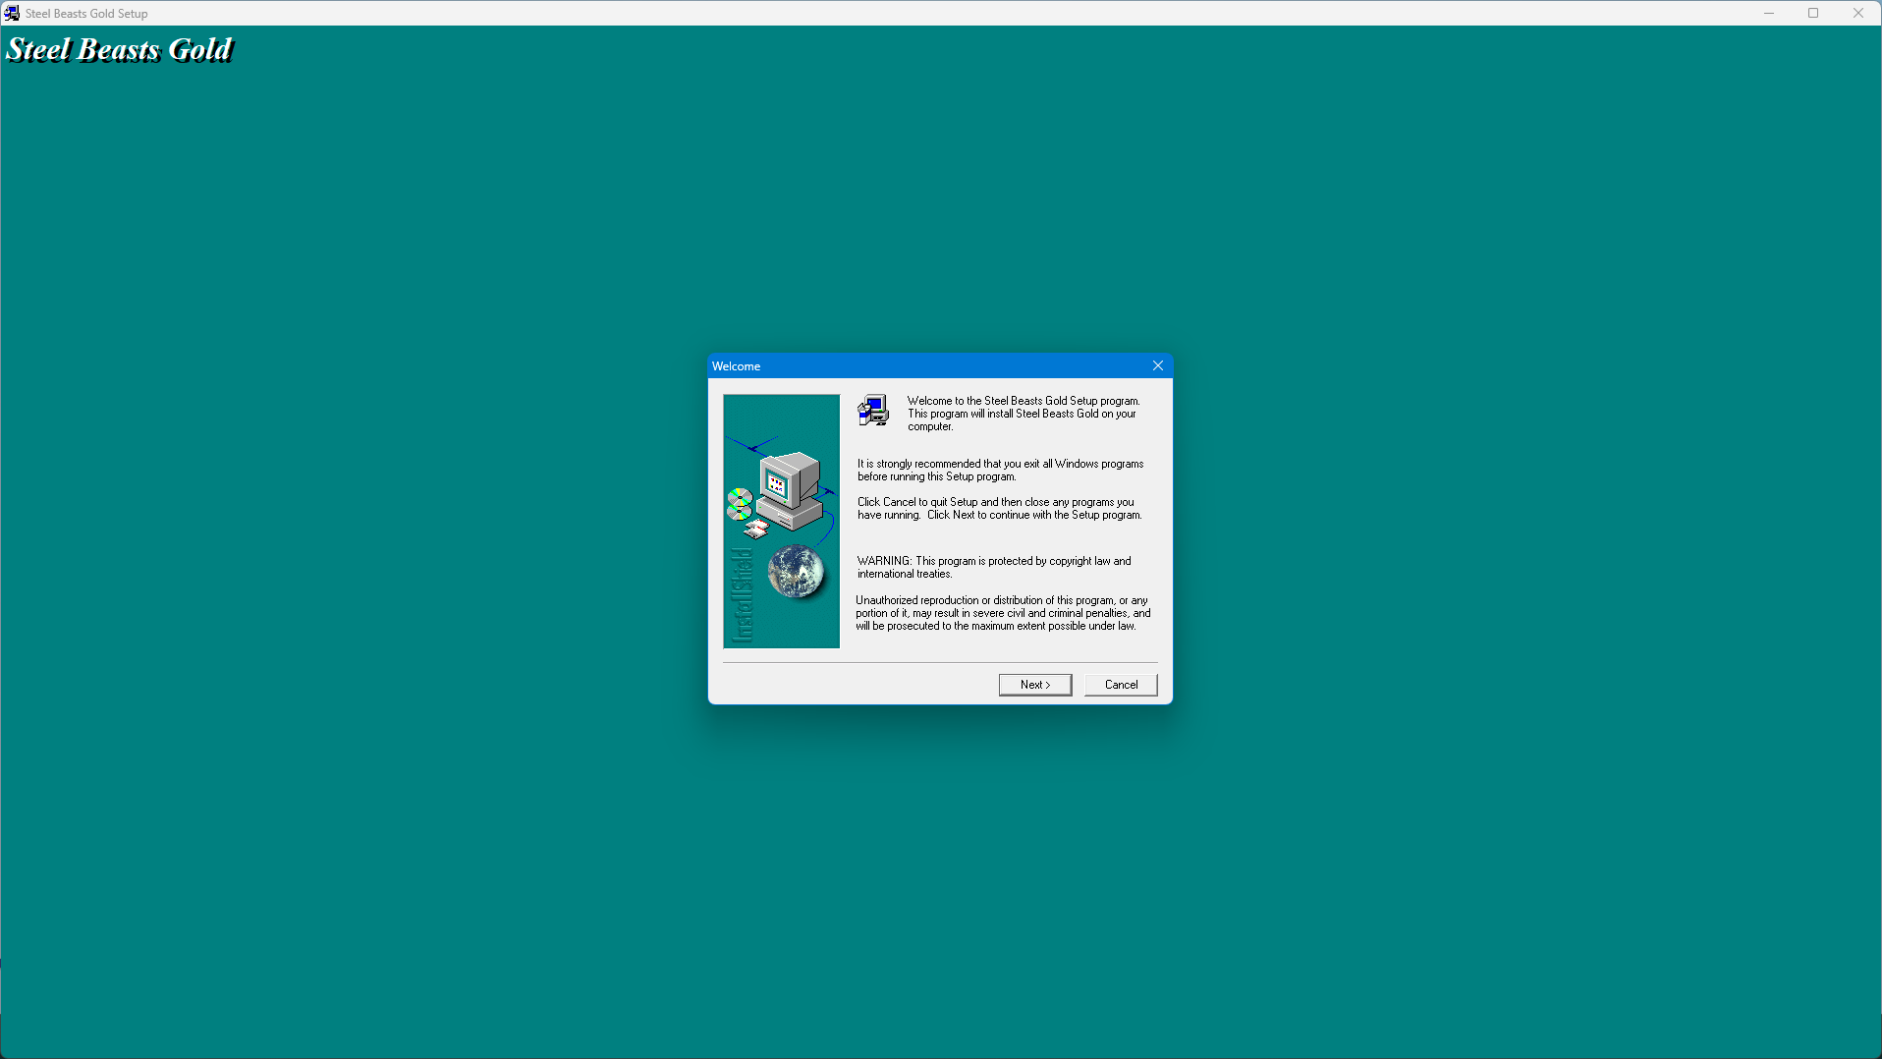
Task: Close the Welcome dialog
Action: pyautogui.click(x=1158, y=365)
